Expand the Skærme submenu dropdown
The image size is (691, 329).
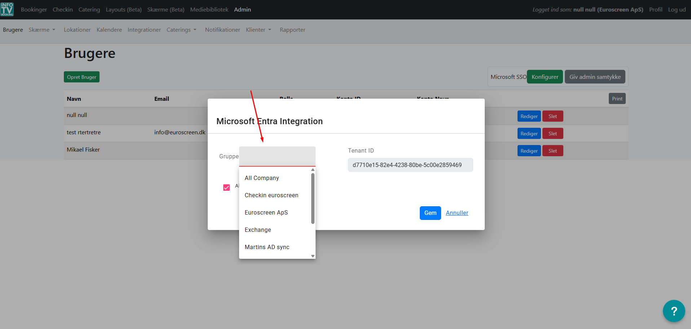point(42,30)
